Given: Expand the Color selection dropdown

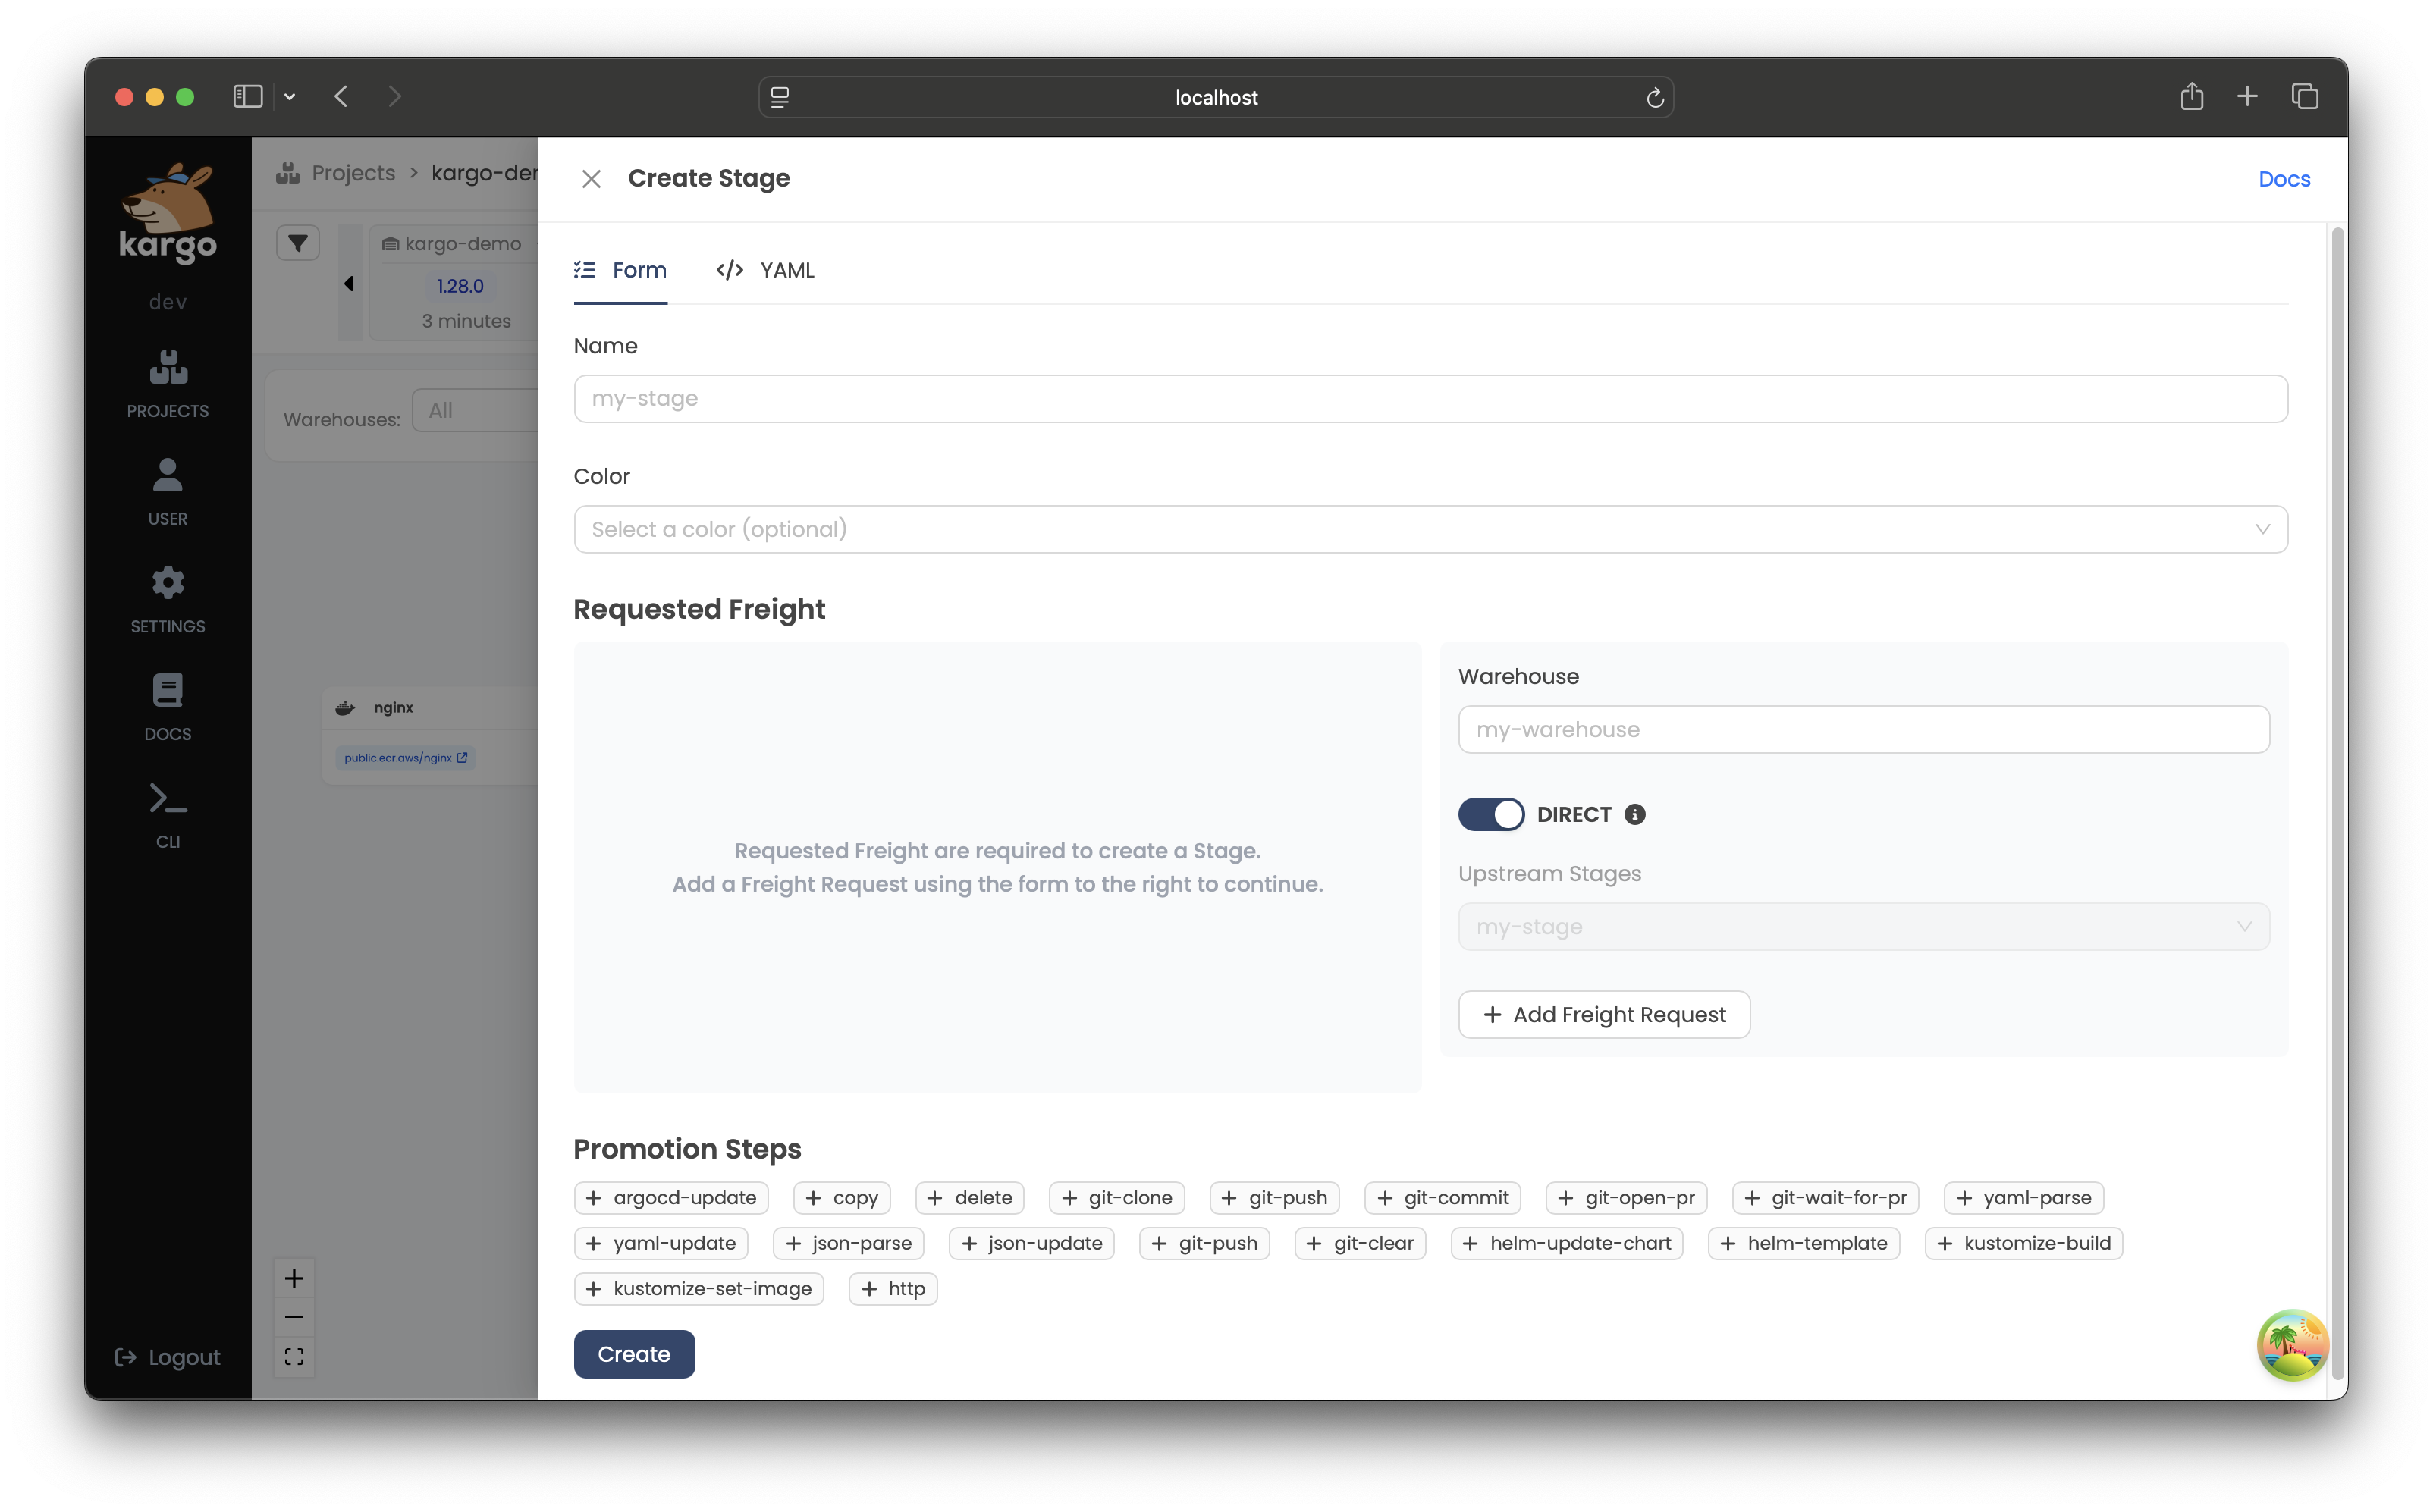Looking at the screenshot, I should point(1430,529).
